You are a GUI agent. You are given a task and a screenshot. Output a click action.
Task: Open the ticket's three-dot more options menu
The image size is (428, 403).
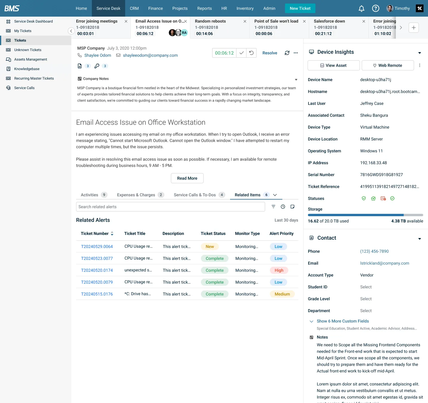click(x=296, y=53)
